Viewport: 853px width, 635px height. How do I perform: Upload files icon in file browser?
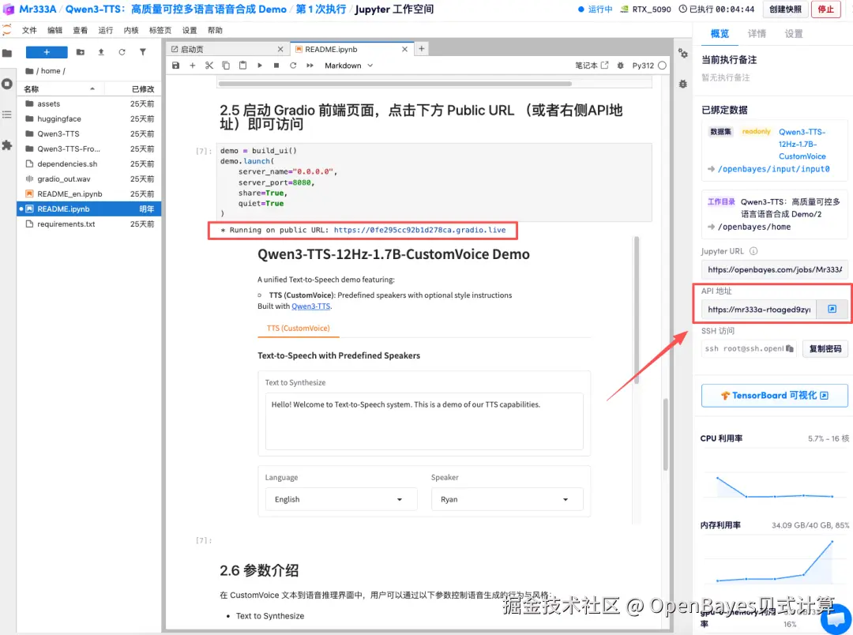pos(100,52)
